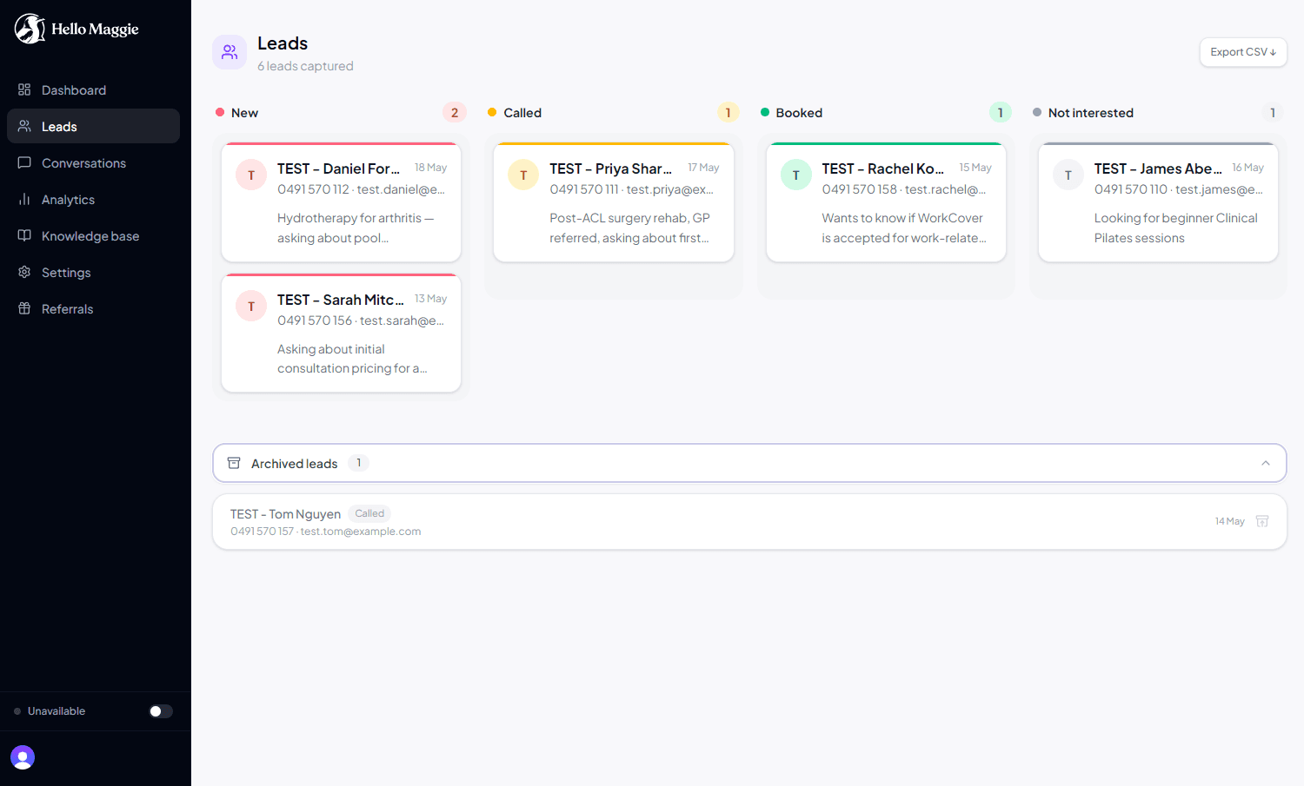Image resolution: width=1304 pixels, height=786 pixels.
Task: Click the Knowledge base book icon
Action: [x=24, y=235]
